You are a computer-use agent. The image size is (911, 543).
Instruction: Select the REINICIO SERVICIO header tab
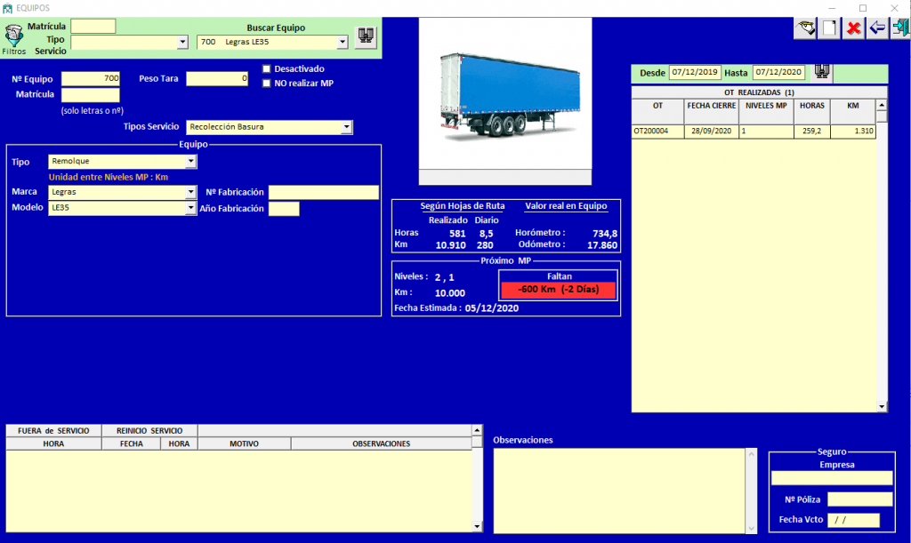[149, 430]
